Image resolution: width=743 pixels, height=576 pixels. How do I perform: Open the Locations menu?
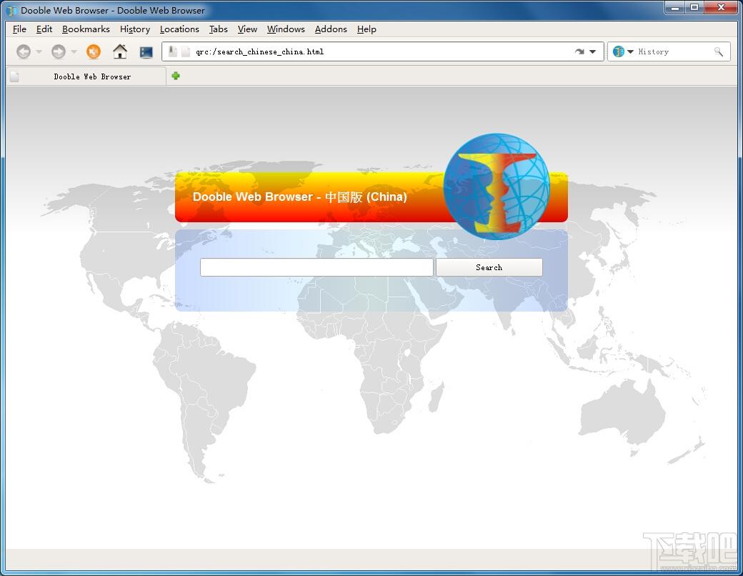pyautogui.click(x=179, y=29)
